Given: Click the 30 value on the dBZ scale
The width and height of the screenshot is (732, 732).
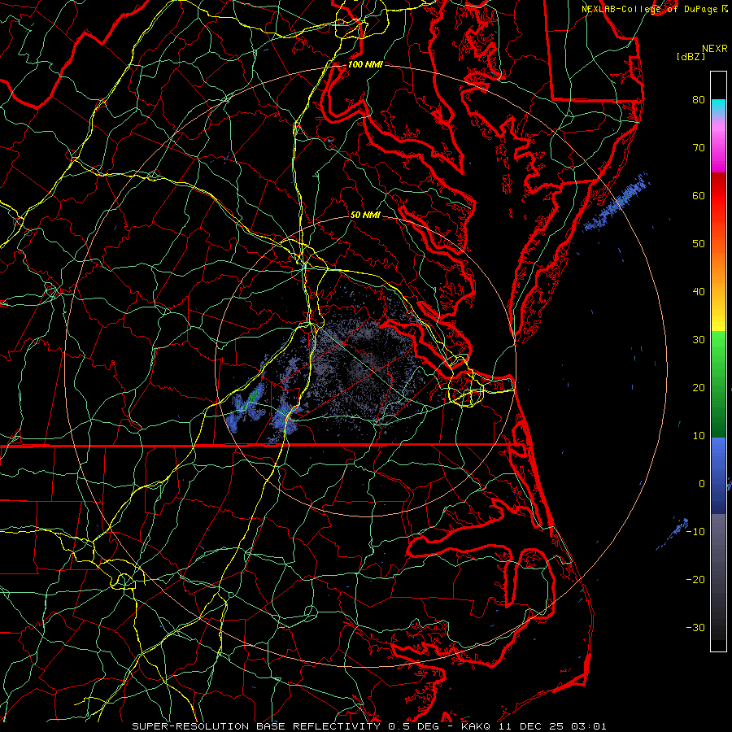Looking at the screenshot, I should pyautogui.click(x=699, y=339).
